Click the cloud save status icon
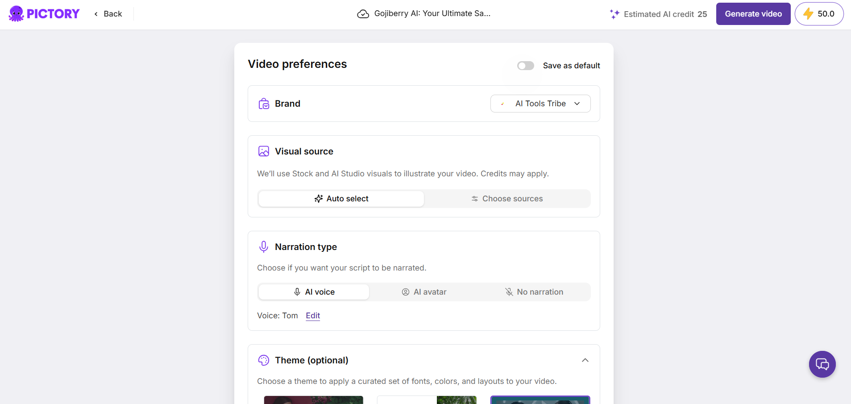 click(363, 14)
